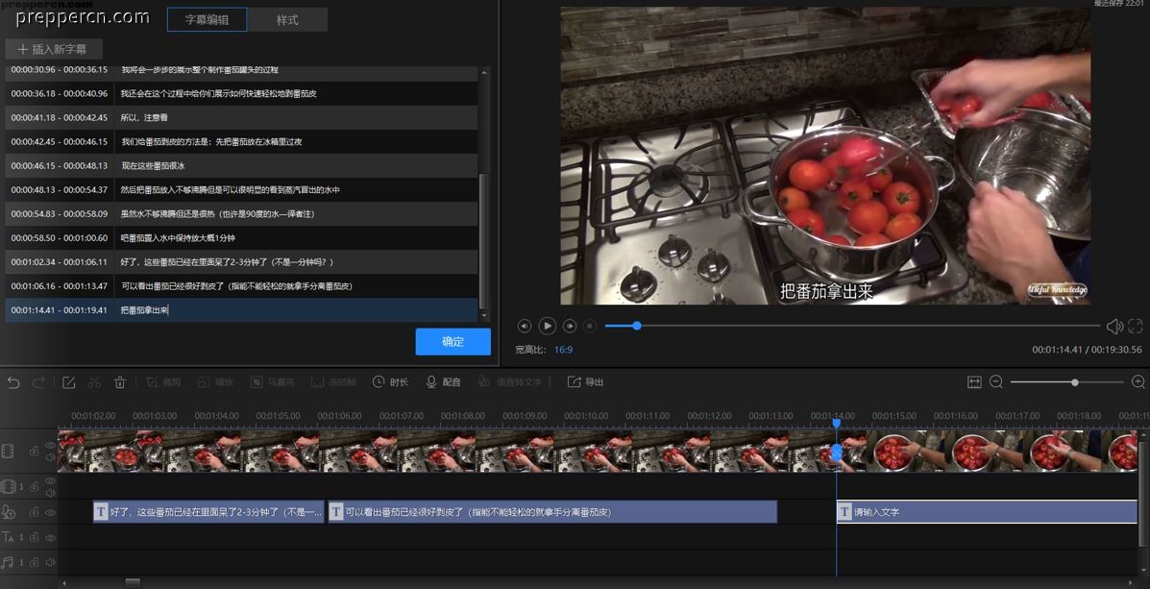Enter fullscreen preview mode

click(x=1136, y=327)
